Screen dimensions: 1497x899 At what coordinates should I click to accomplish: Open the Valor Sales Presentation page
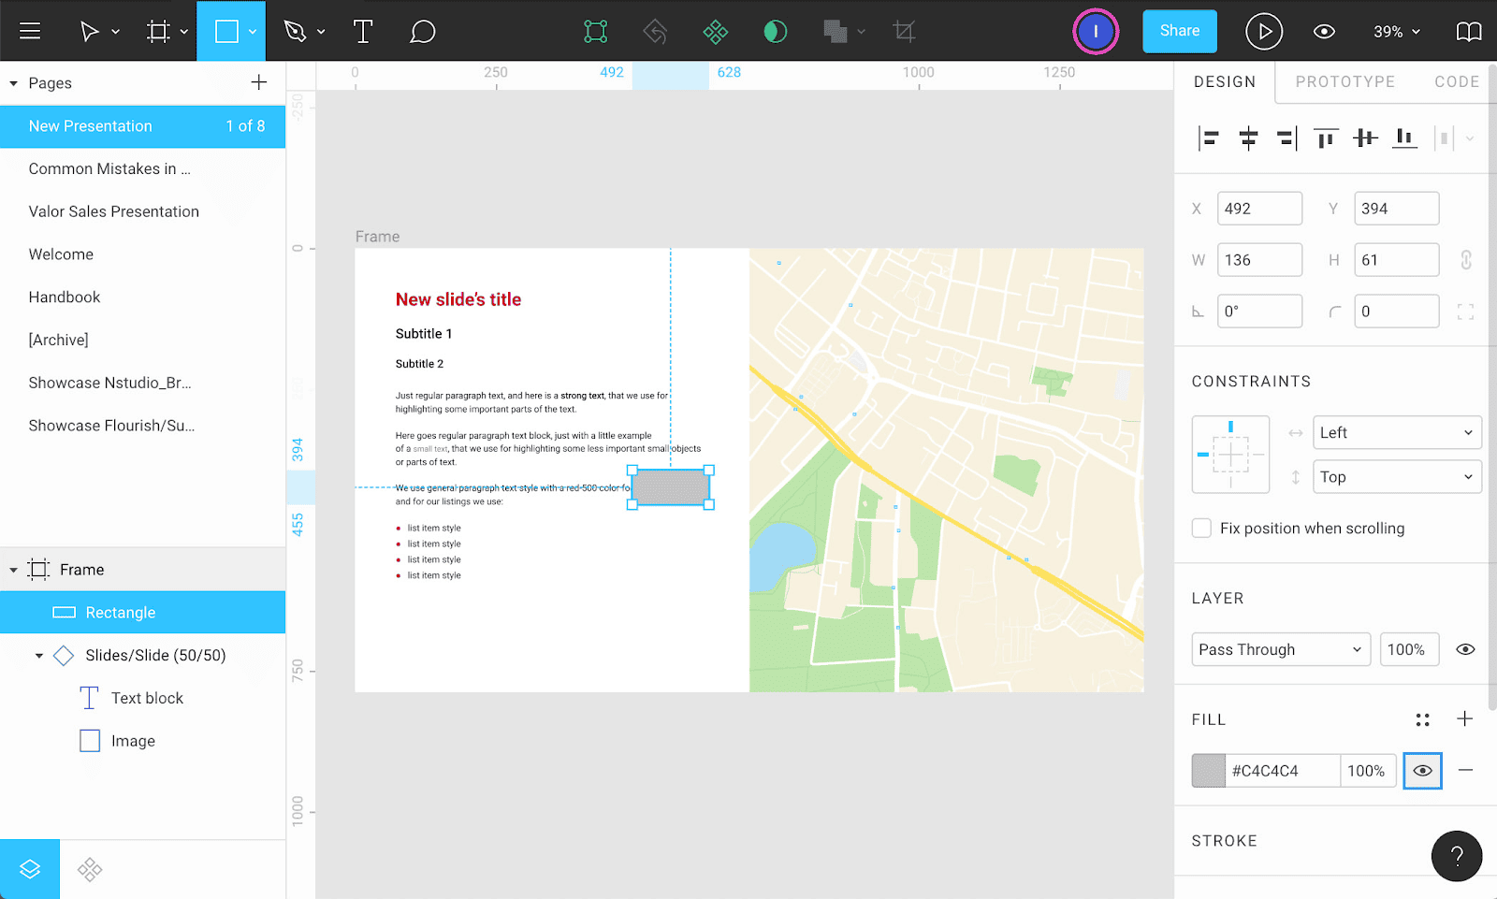coord(114,211)
